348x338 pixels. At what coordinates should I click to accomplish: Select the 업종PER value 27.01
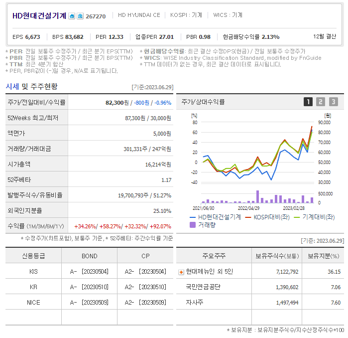tap(166, 37)
